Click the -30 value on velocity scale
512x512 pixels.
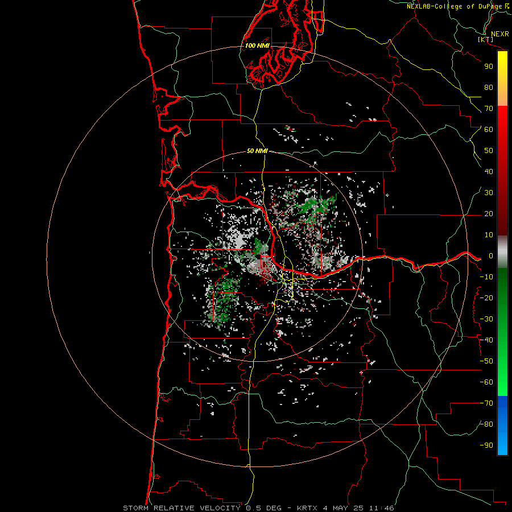point(486,319)
